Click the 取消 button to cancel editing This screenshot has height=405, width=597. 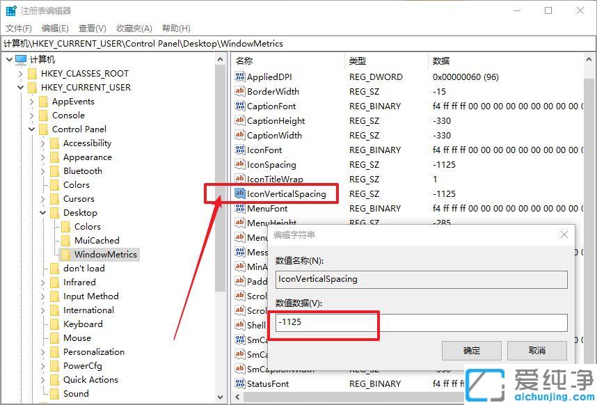tap(536, 351)
